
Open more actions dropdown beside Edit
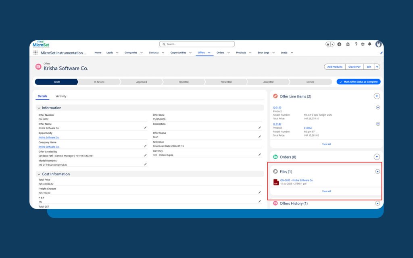tap(377, 67)
